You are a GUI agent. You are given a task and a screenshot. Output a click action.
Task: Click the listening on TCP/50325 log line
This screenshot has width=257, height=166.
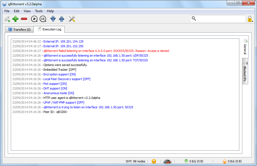[x=80, y=60]
